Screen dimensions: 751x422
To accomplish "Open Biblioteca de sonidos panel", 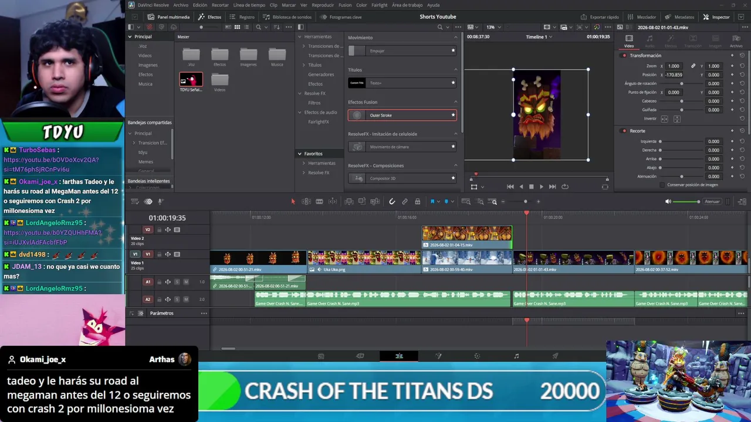I will 287,17.
